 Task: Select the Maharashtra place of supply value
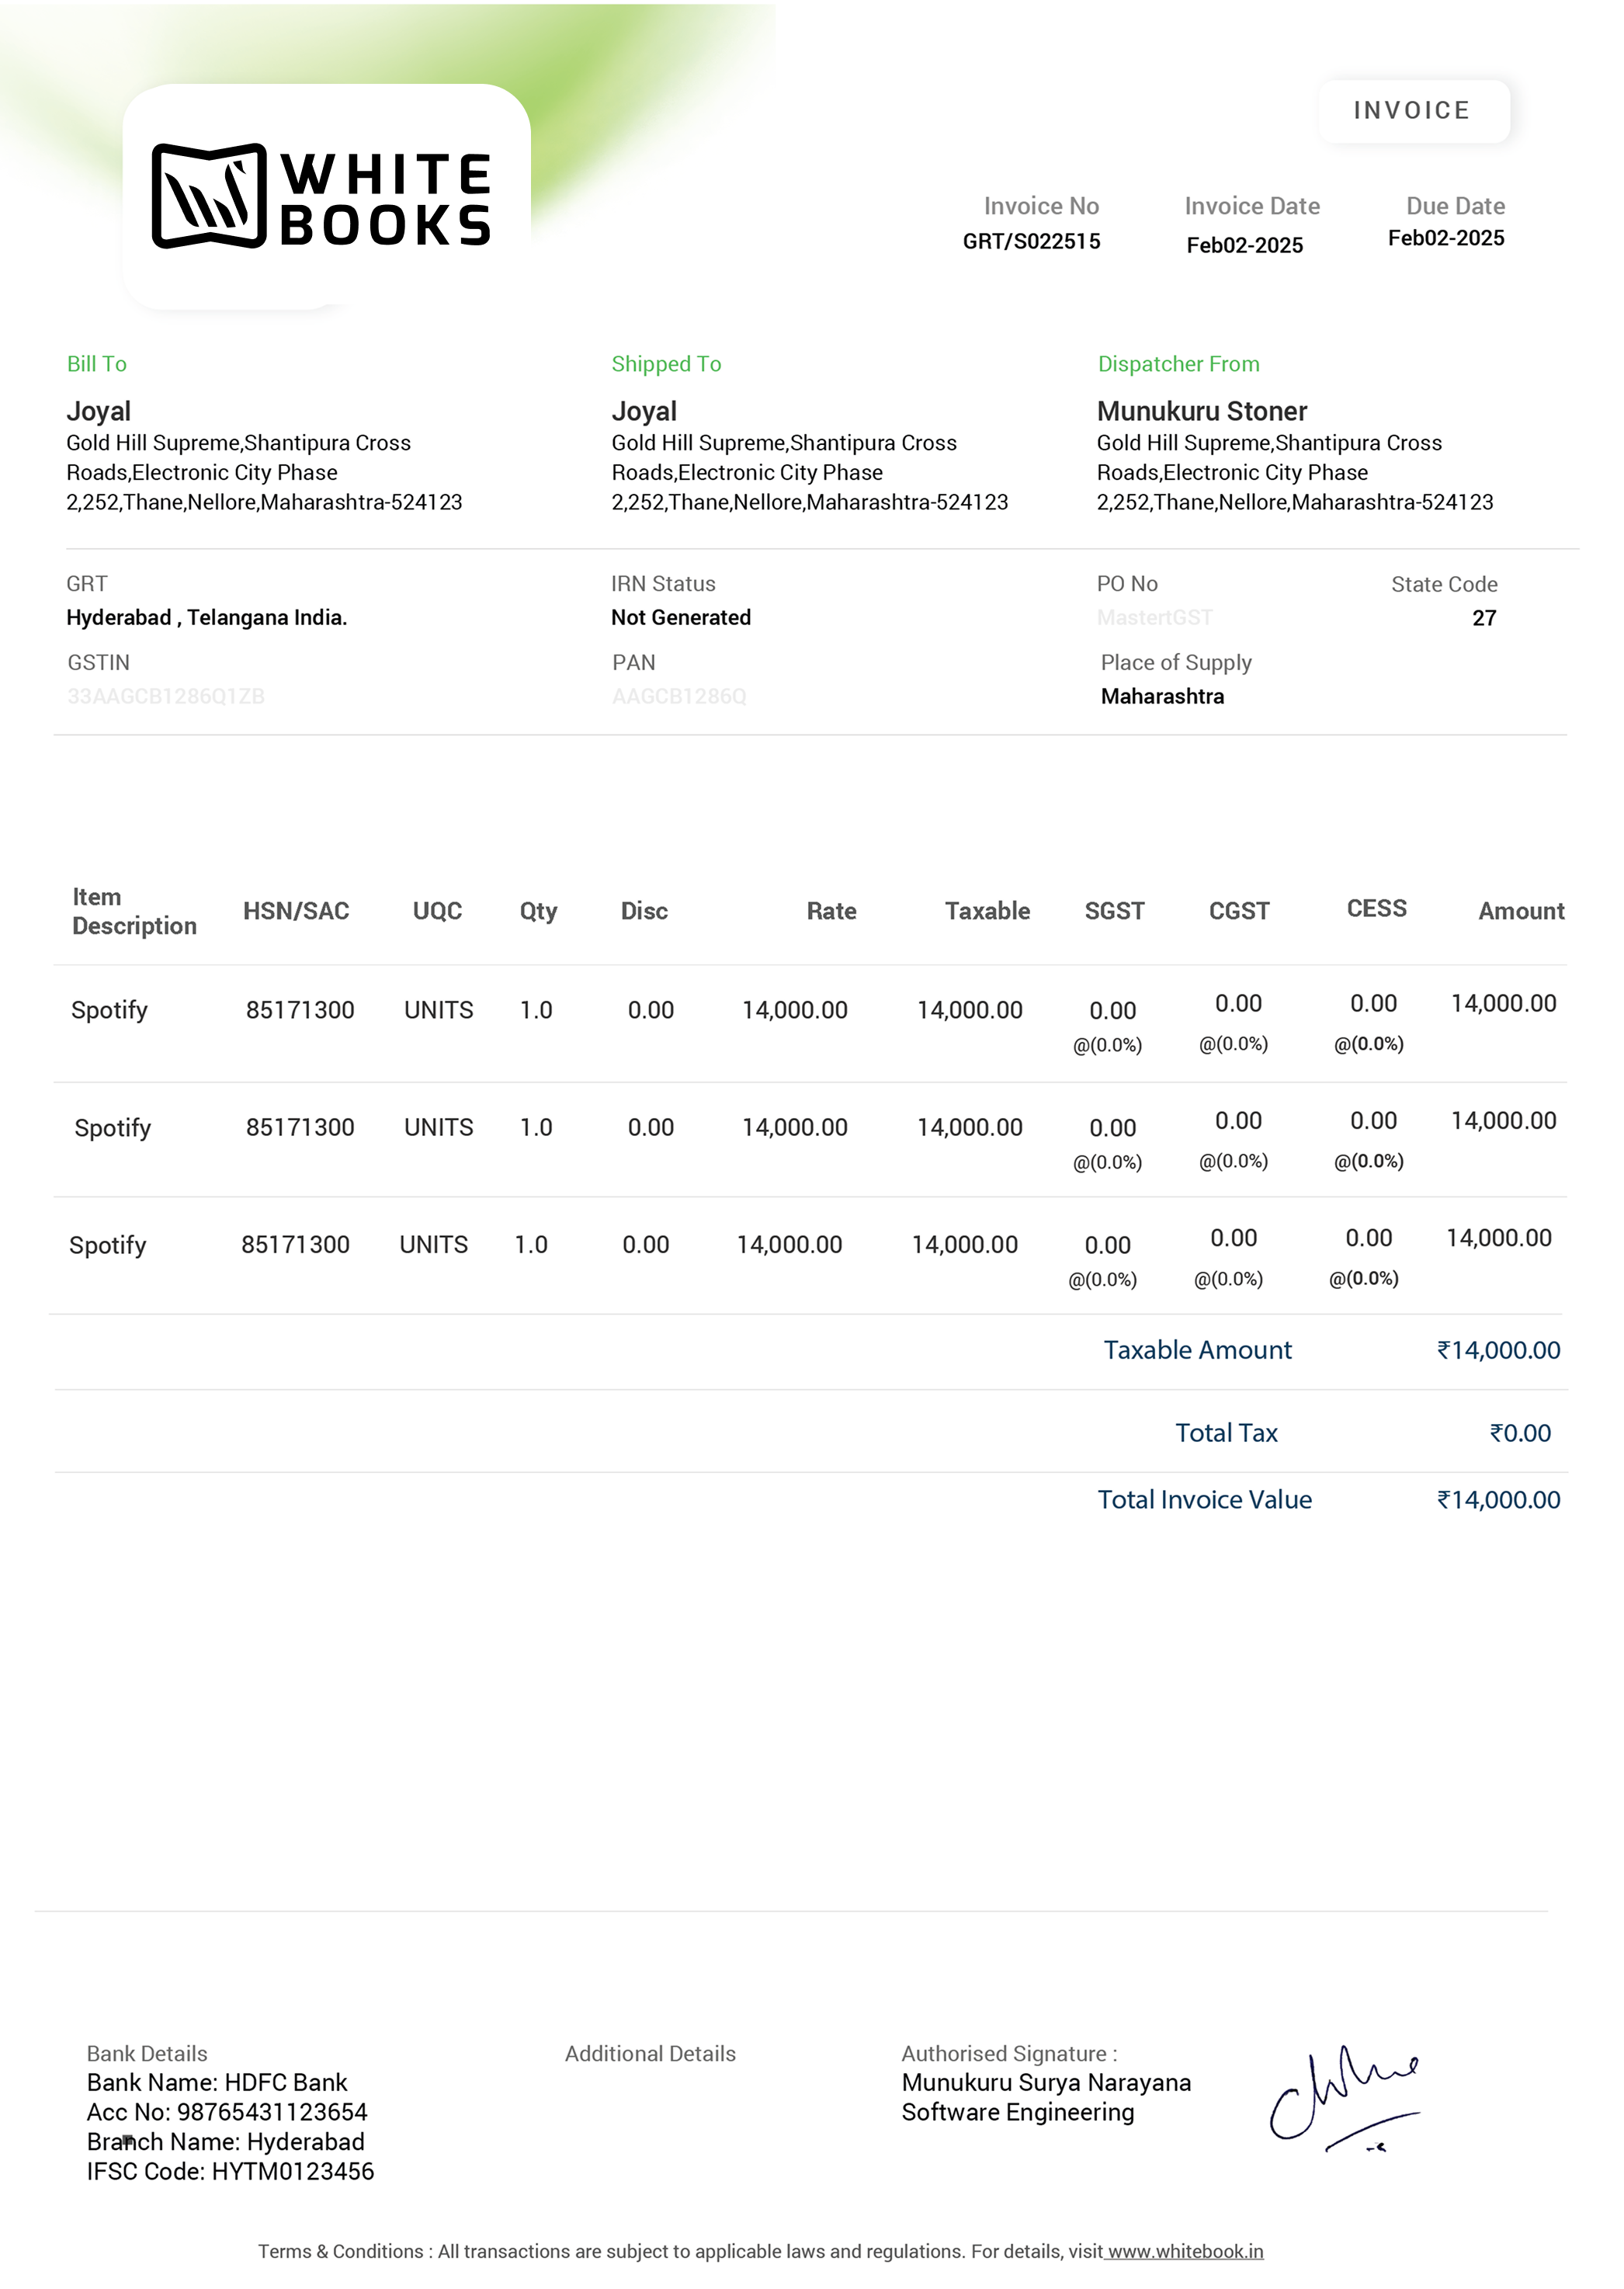pyautogui.click(x=1162, y=697)
